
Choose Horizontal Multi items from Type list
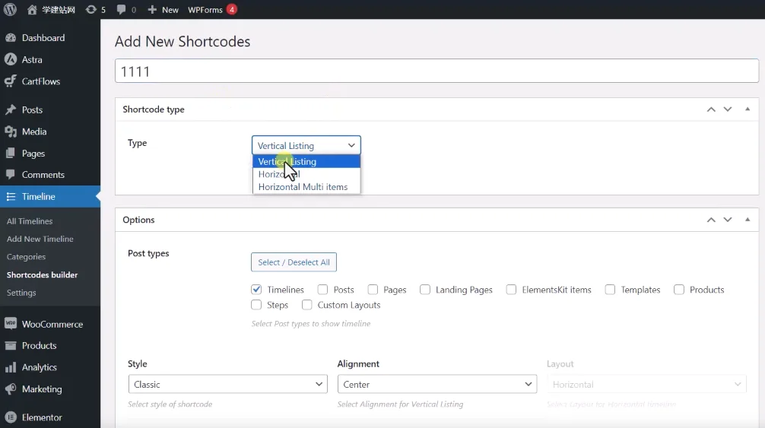point(303,187)
